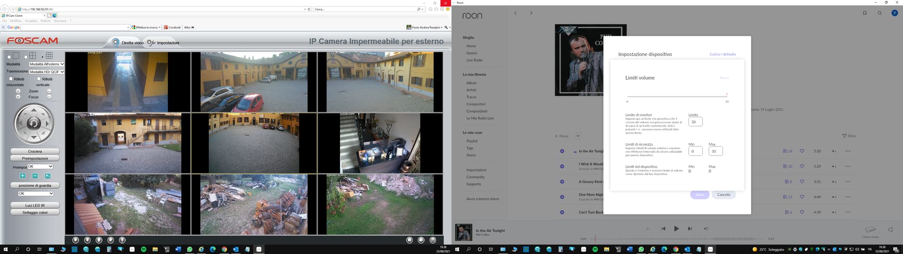Click the delete preset minus icon
Image resolution: width=903 pixels, height=254 pixels.
click(35, 176)
